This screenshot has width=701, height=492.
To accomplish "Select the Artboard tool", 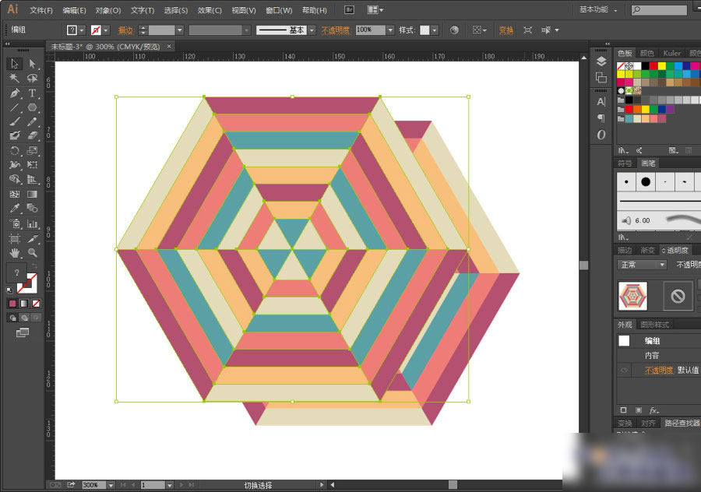I will pyautogui.click(x=14, y=238).
